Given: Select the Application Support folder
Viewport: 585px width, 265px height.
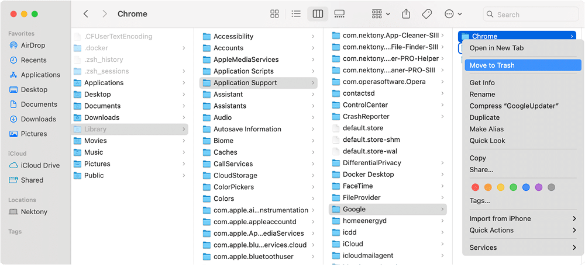Looking at the screenshot, I should coord(259,83).
